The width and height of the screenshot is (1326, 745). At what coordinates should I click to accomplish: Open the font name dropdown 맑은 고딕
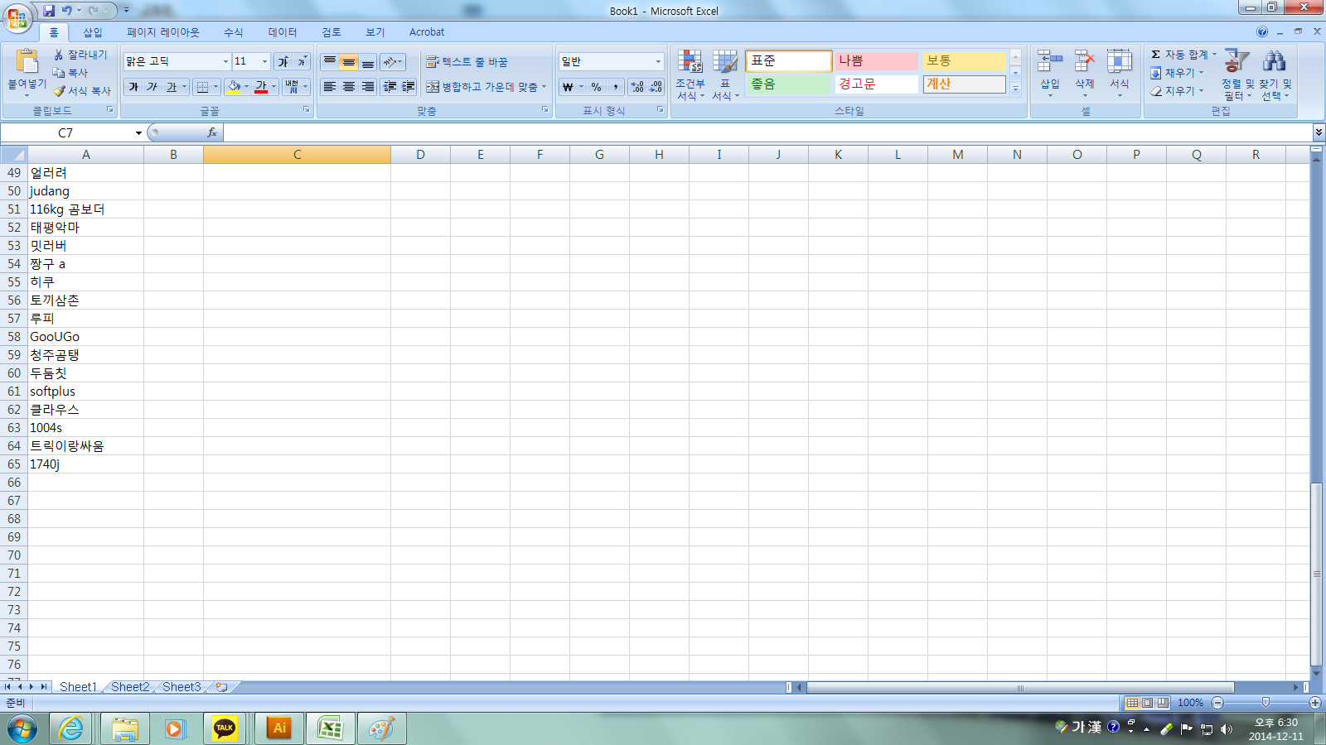225,62
